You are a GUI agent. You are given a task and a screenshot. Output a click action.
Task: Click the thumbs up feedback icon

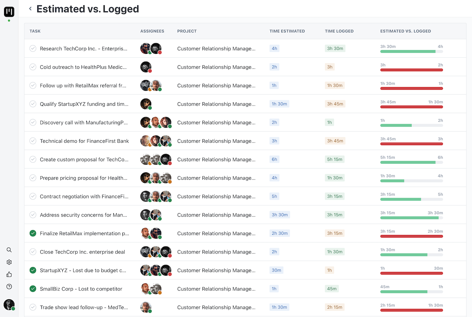click(9, 274)
